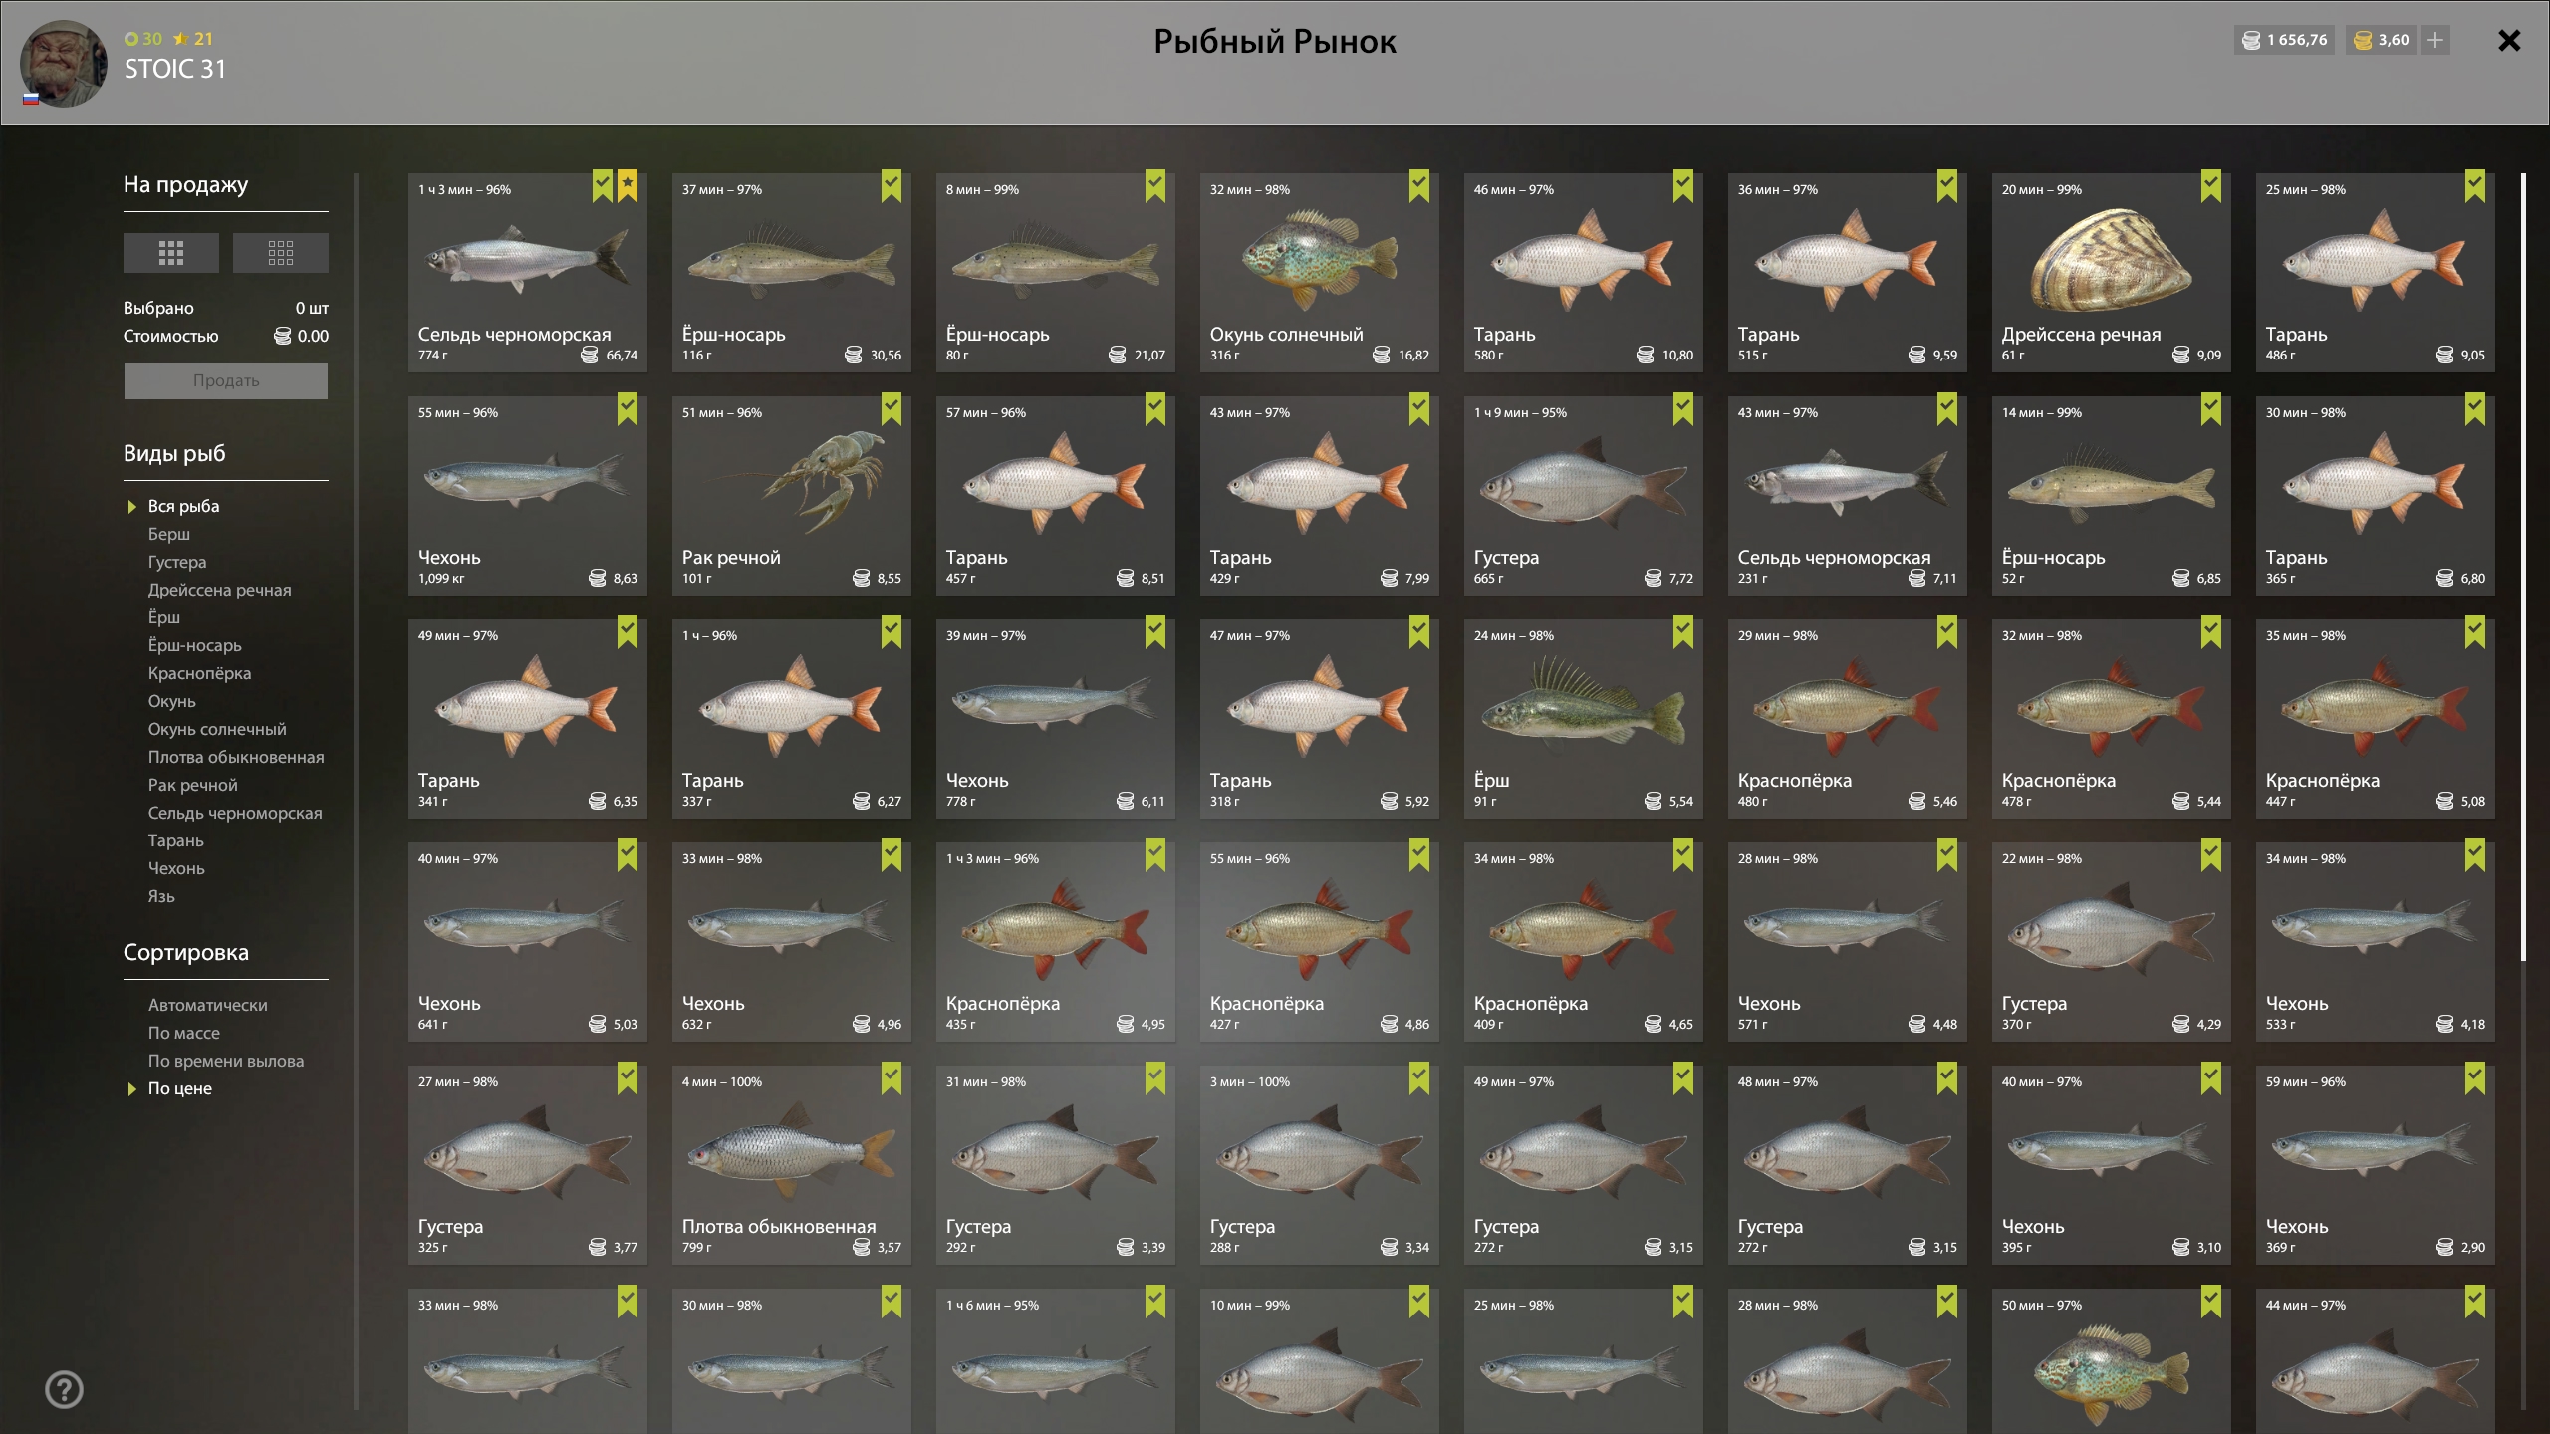Choose Автоматически sorting option

pyautogui.click(x=208, y=1005)
